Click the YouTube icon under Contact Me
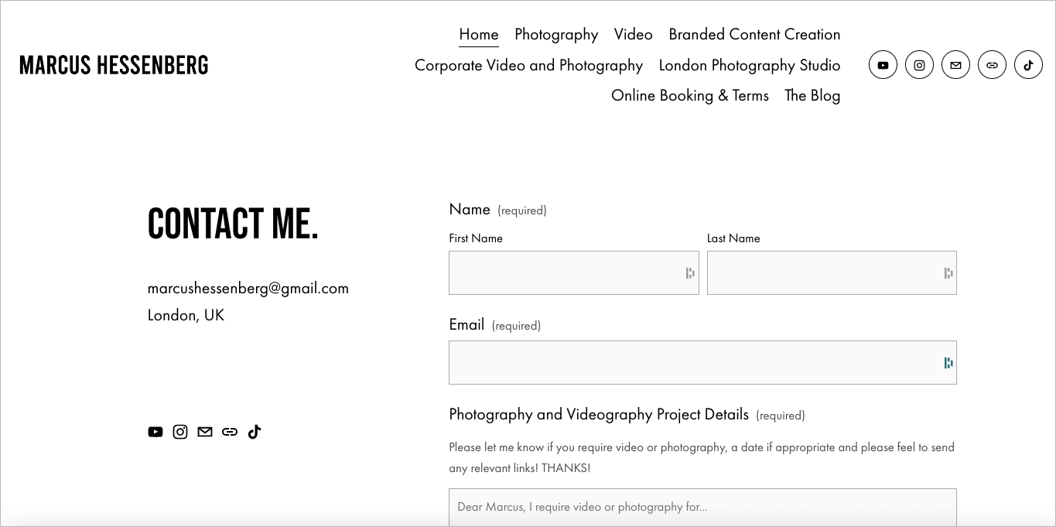Screen dimensions: 1056x527 (x=155, y=432)
